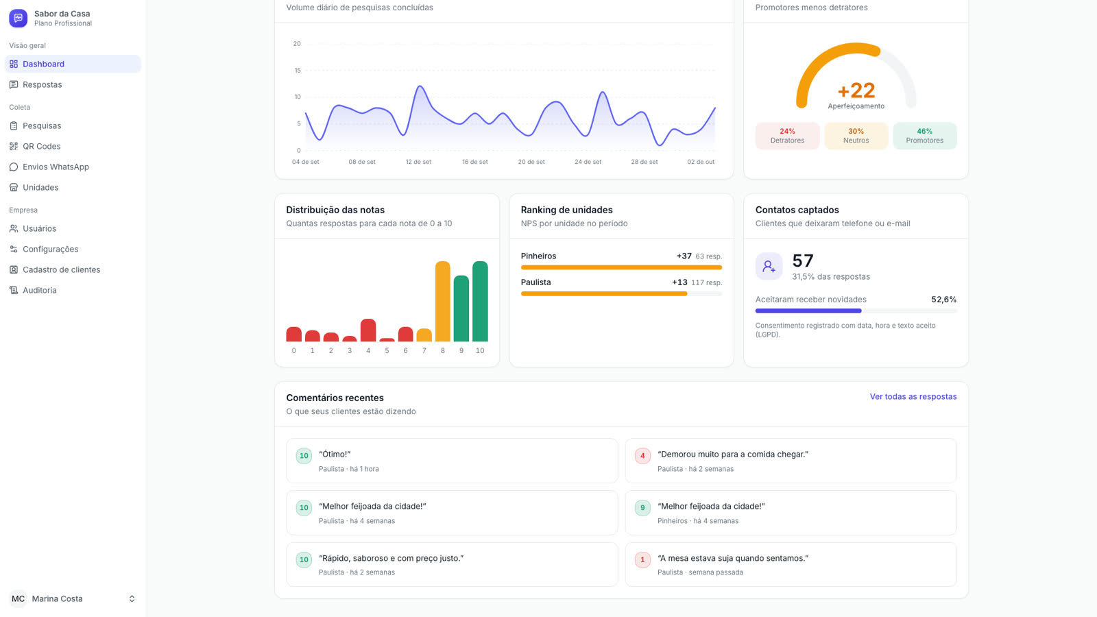1097x617 pixels.
Task: Click the green bar for nota 10
Action: [x=480, y=301]
